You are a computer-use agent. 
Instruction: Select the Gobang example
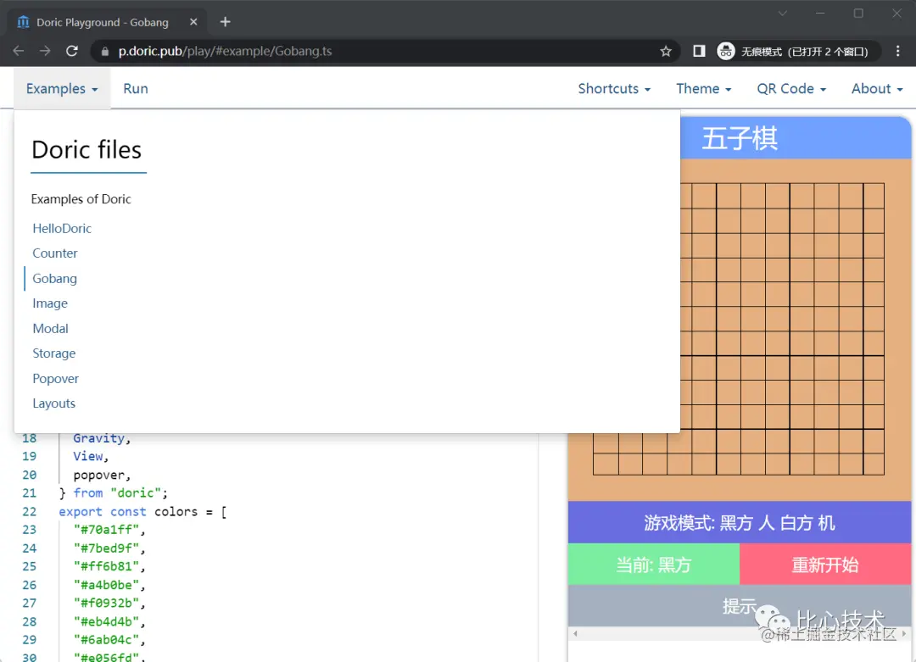pos(54,279)
